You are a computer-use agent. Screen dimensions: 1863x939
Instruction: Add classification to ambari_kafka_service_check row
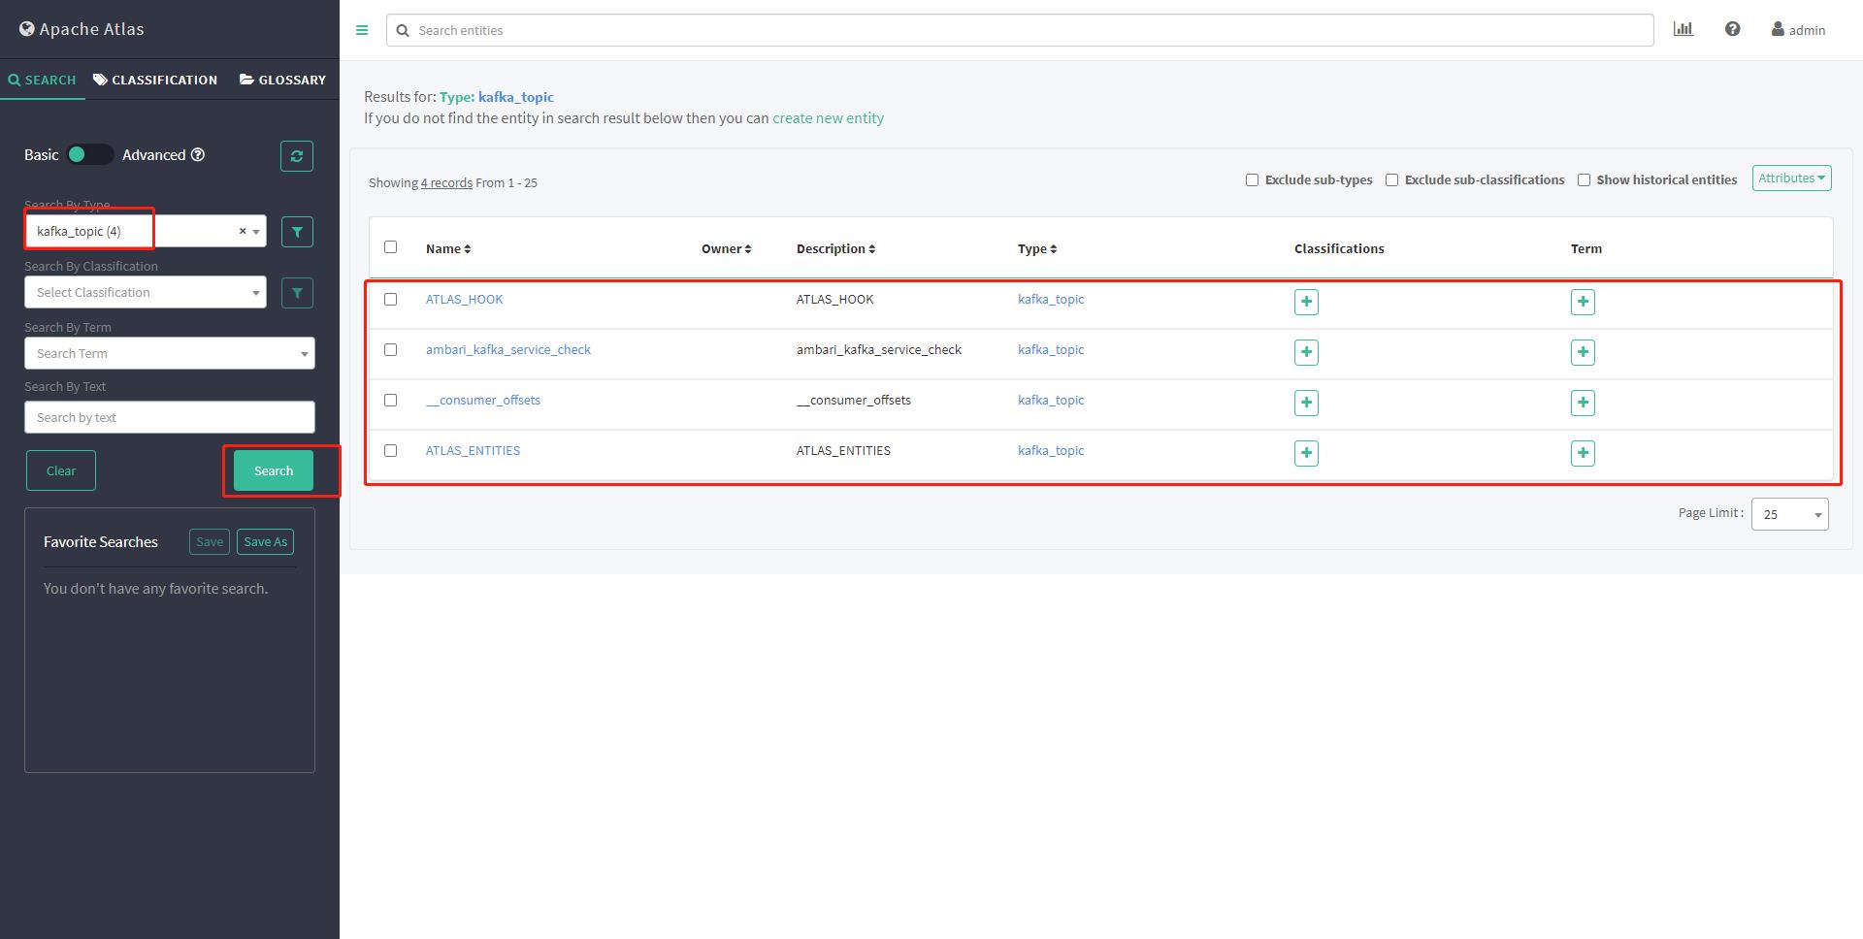(1306, 352)
